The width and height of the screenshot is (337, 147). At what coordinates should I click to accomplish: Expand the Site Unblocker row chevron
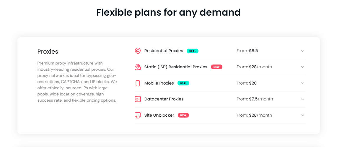302,115
